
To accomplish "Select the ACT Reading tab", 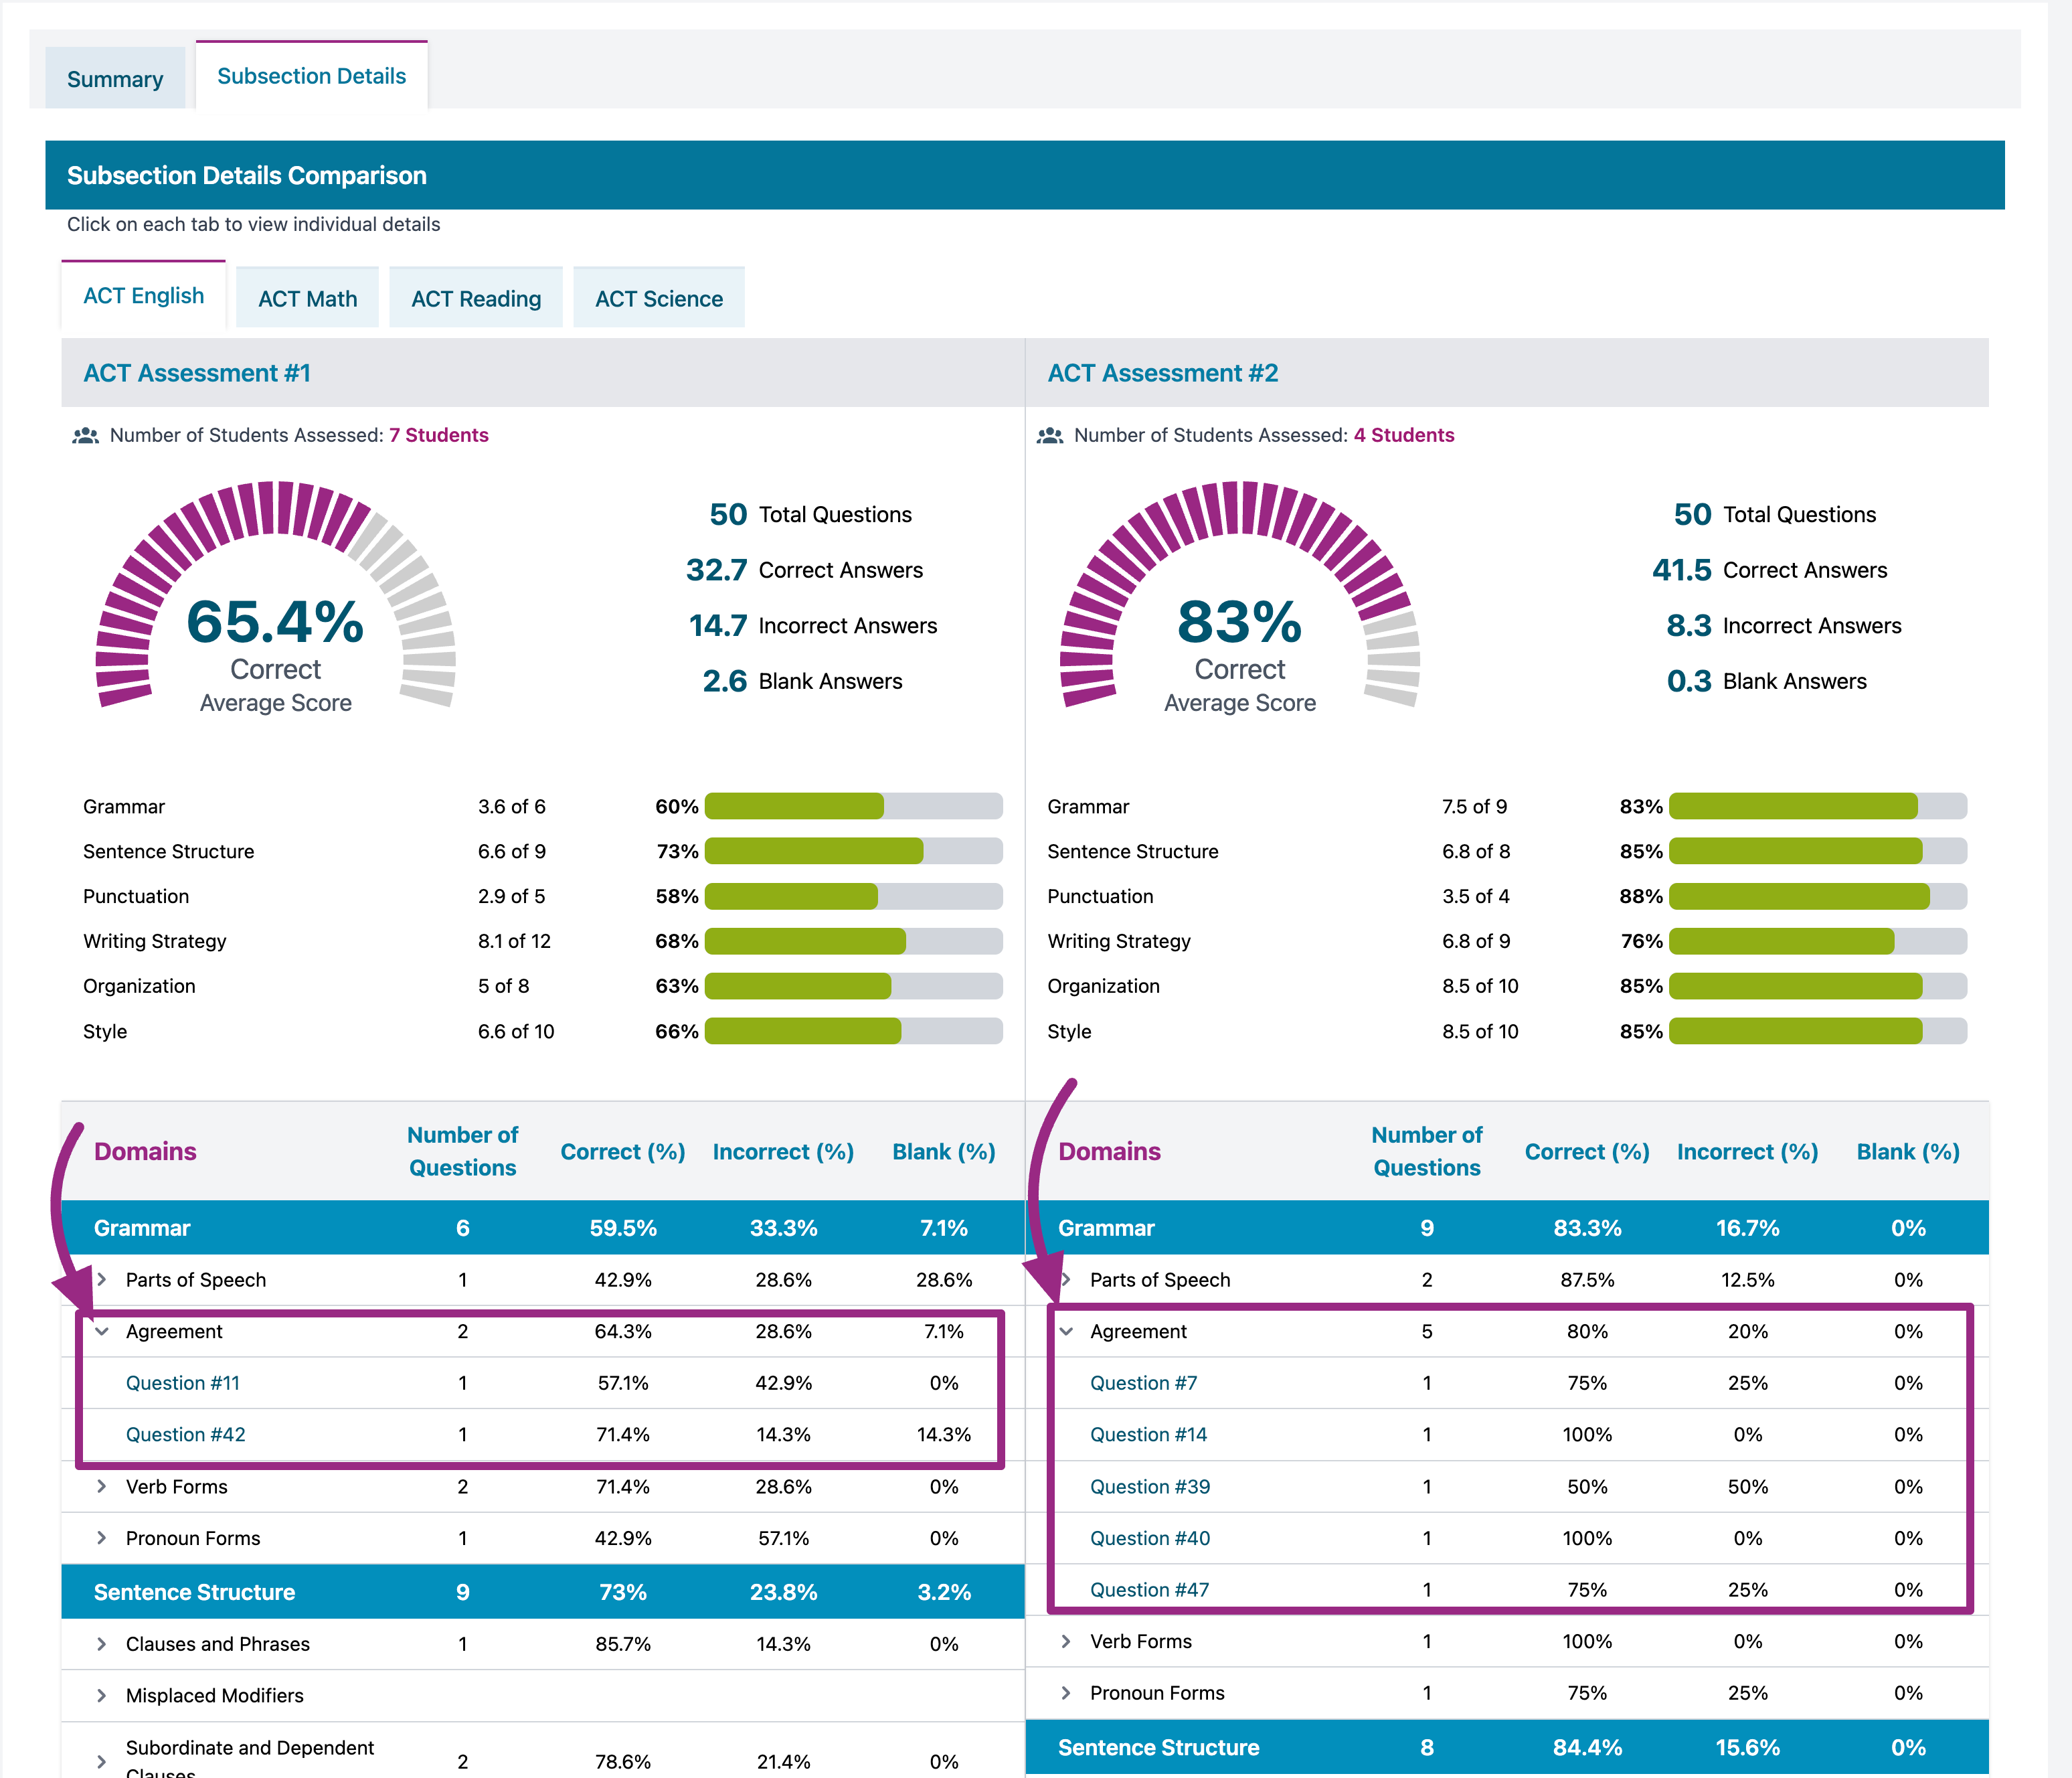I will [476, 298].
